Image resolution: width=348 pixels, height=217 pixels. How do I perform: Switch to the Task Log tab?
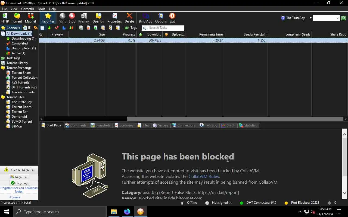(208, 125)
